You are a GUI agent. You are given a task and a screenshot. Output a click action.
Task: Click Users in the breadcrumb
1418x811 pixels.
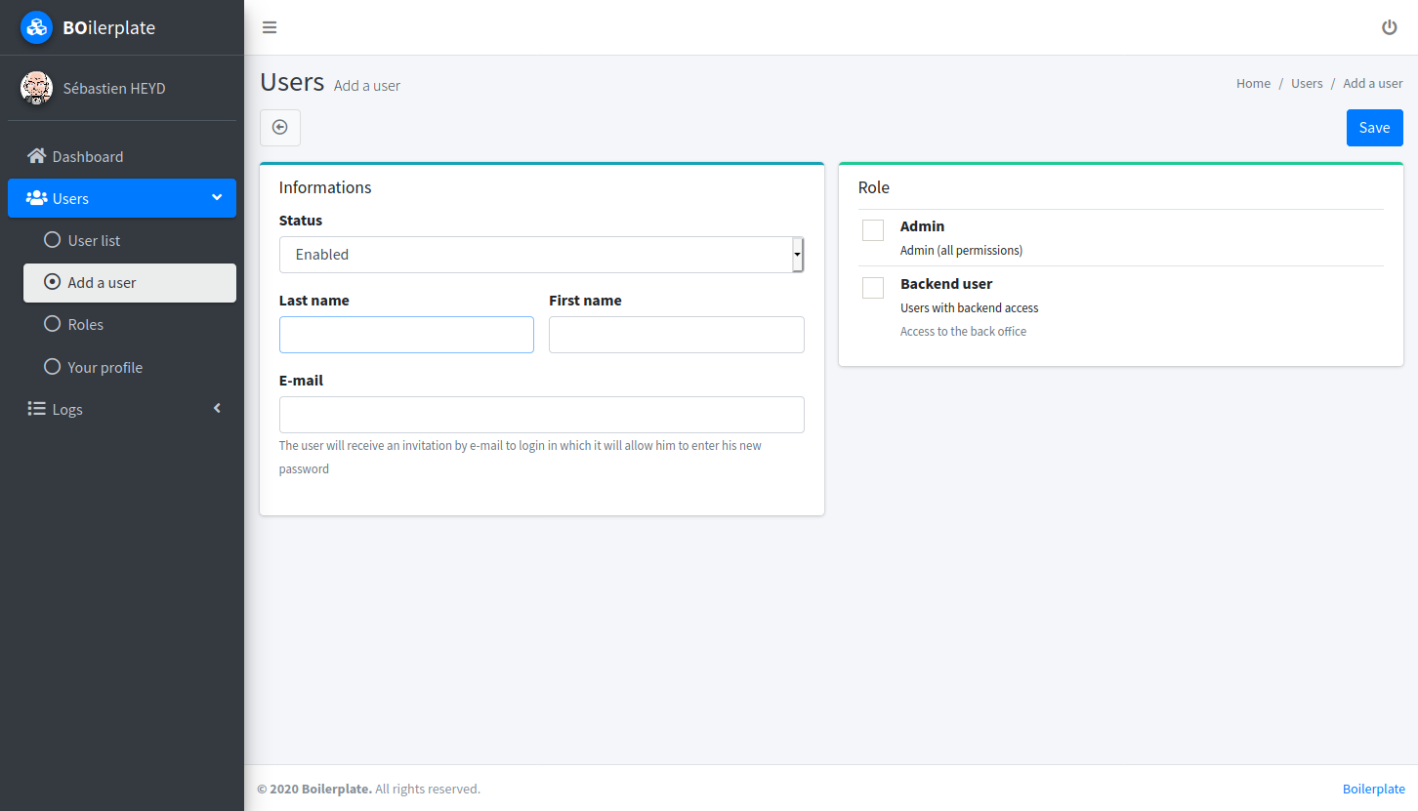click(x=1307, y=83)
